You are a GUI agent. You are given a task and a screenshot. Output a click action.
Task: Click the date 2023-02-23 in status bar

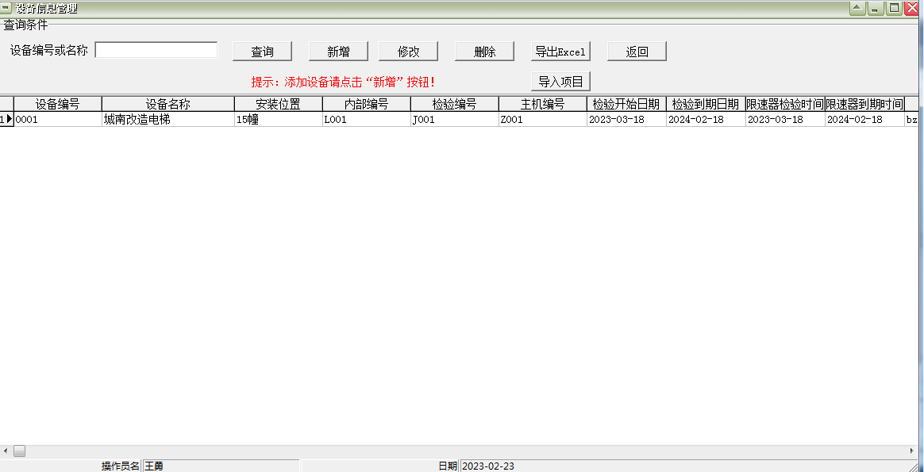pos(488,466)
